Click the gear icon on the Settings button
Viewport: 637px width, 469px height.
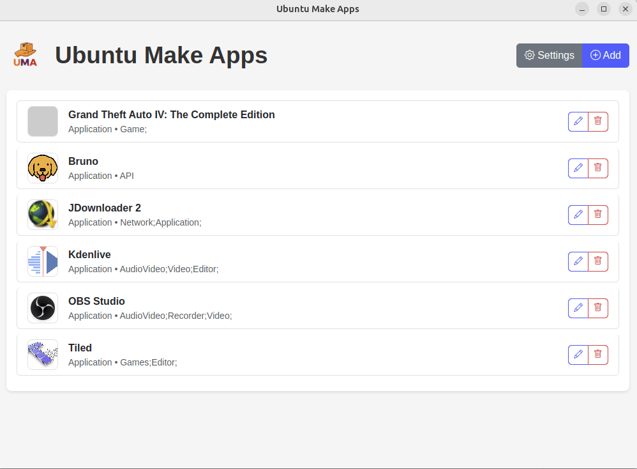coord(529,55)
